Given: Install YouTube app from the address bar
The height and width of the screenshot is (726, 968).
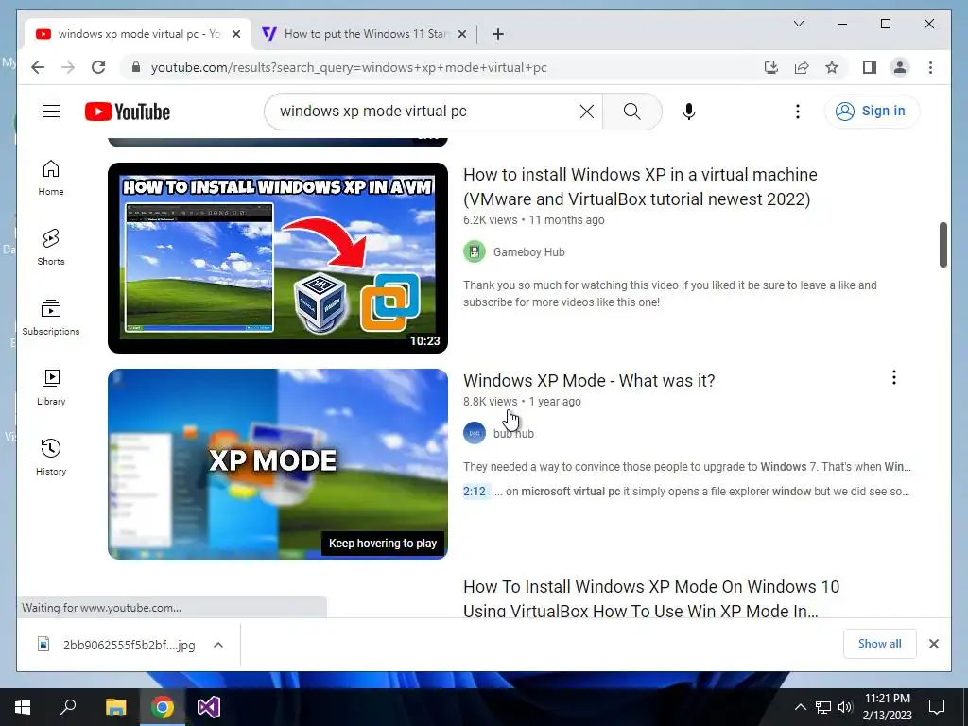Looking at the screenshot, I should point(771,67).
